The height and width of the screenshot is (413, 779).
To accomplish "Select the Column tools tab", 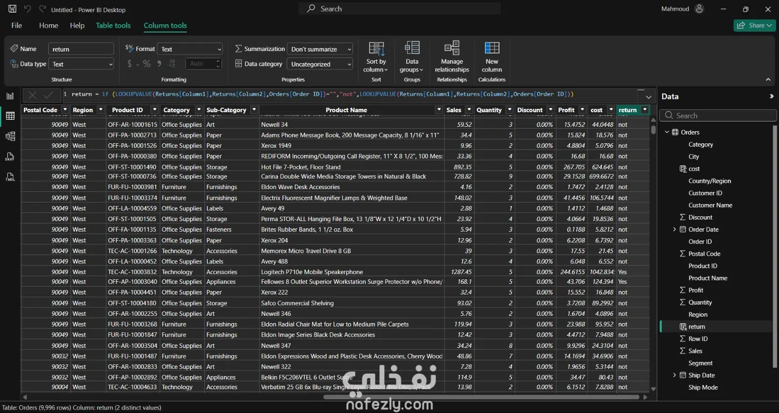I will (165, 25).
